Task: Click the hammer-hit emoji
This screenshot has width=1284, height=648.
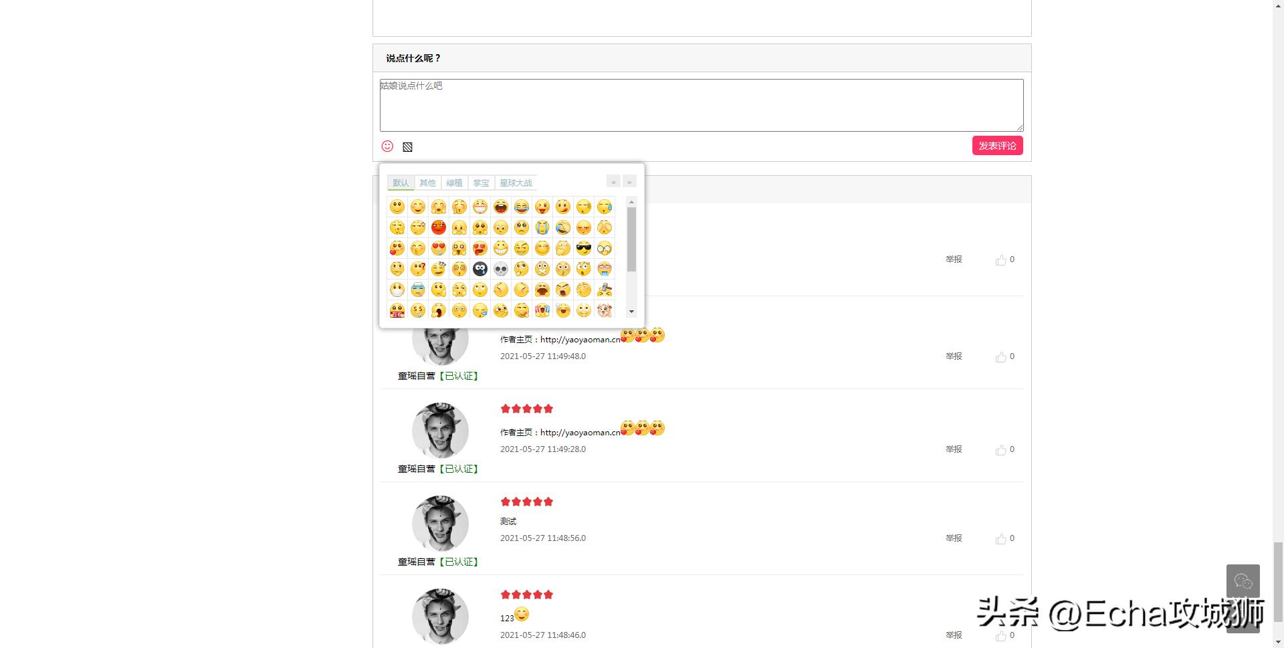Action: [x=605, y=290]
